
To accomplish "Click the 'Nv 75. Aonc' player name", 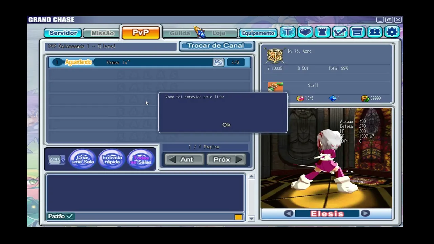I will [299, 51].
